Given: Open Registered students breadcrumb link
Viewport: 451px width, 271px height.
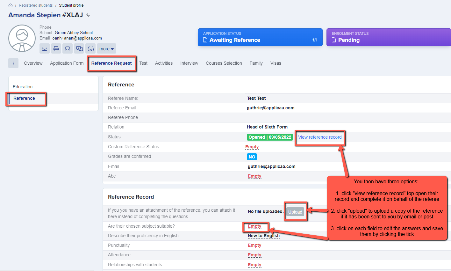Looking at the screenshot, I should [36, 5].
